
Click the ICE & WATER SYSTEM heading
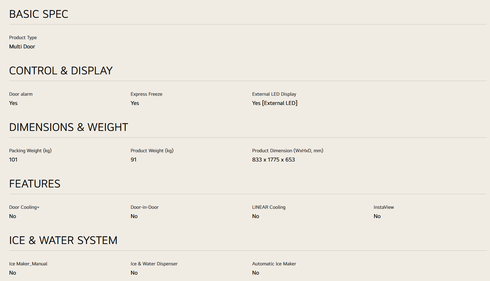63,240
